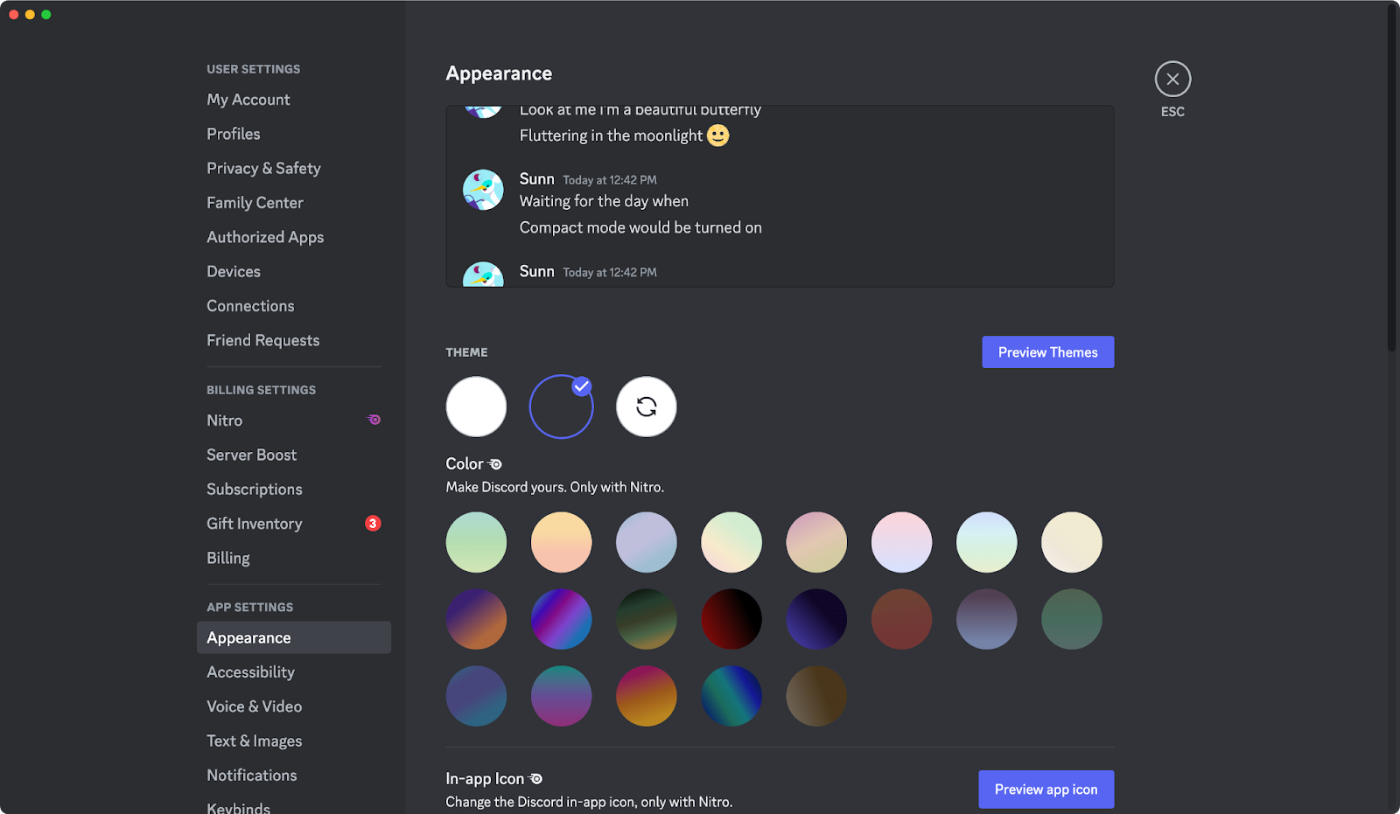Pick the muted purple-blue gray swatch
The image size is (1400, 814).
(x=986, y=619)
